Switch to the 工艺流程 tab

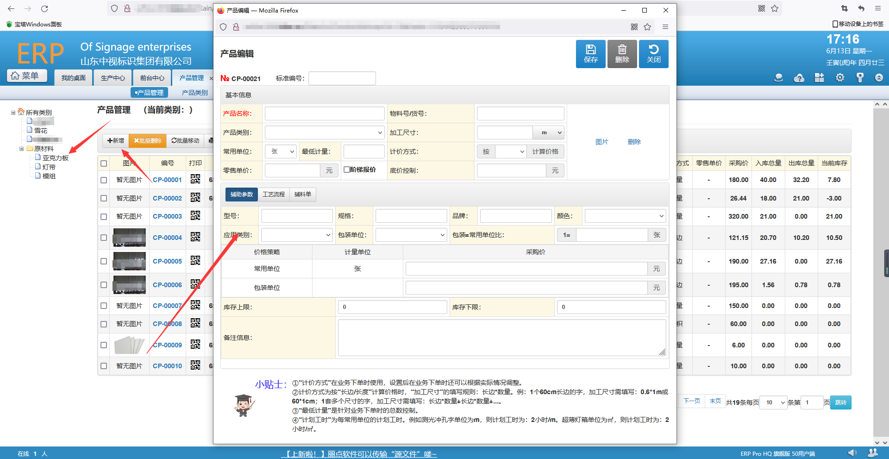click(x=274, y=195)
